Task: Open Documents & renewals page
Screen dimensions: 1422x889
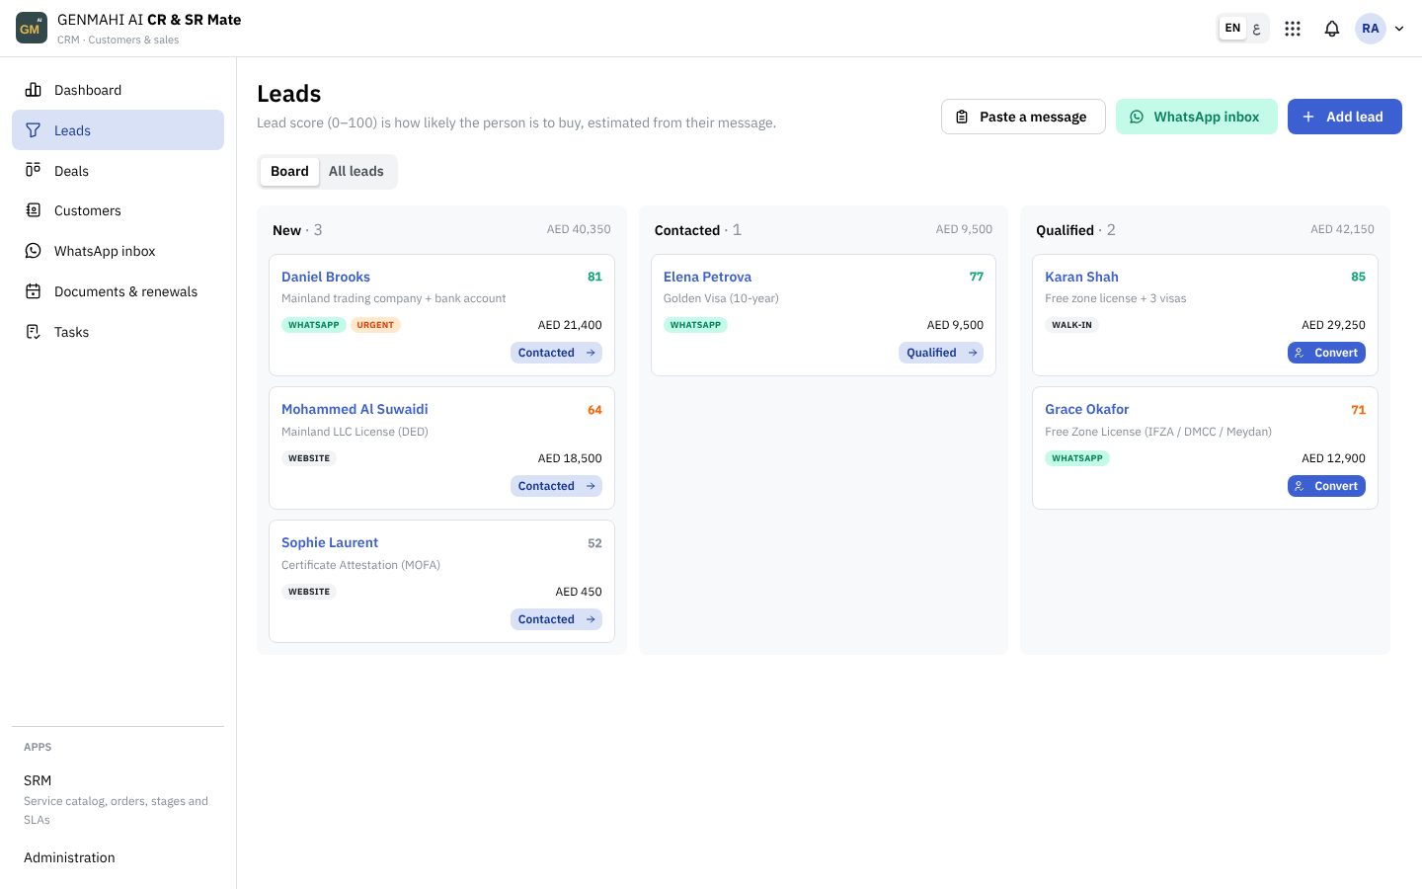Action: point(118,291)
